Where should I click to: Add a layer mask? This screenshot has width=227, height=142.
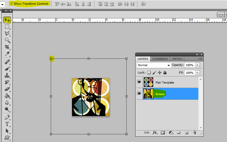click(x=163, y=133)
